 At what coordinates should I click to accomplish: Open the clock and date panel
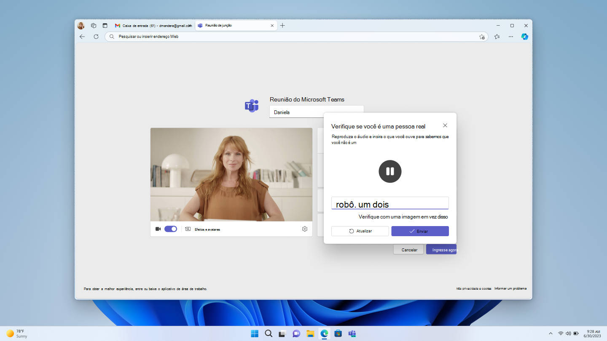tap(593, 333)
